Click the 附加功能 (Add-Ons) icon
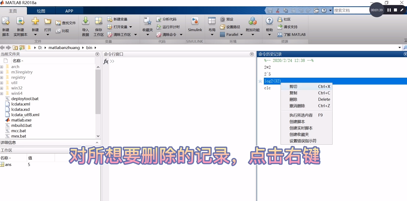 [x=253, y=21]
